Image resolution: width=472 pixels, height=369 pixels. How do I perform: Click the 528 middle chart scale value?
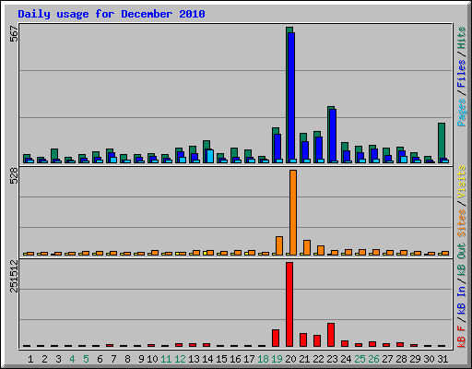pyautogui.click(x=14, y=176)
